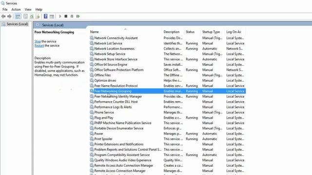Open the View menu
Image resolution: width=312 pixels, height=175 pixels.
pyautogui.click(x=28, y=10)
